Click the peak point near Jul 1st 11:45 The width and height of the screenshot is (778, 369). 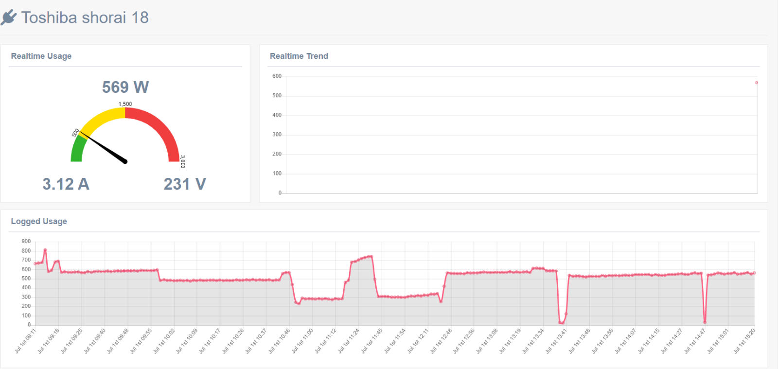point(371,256)
